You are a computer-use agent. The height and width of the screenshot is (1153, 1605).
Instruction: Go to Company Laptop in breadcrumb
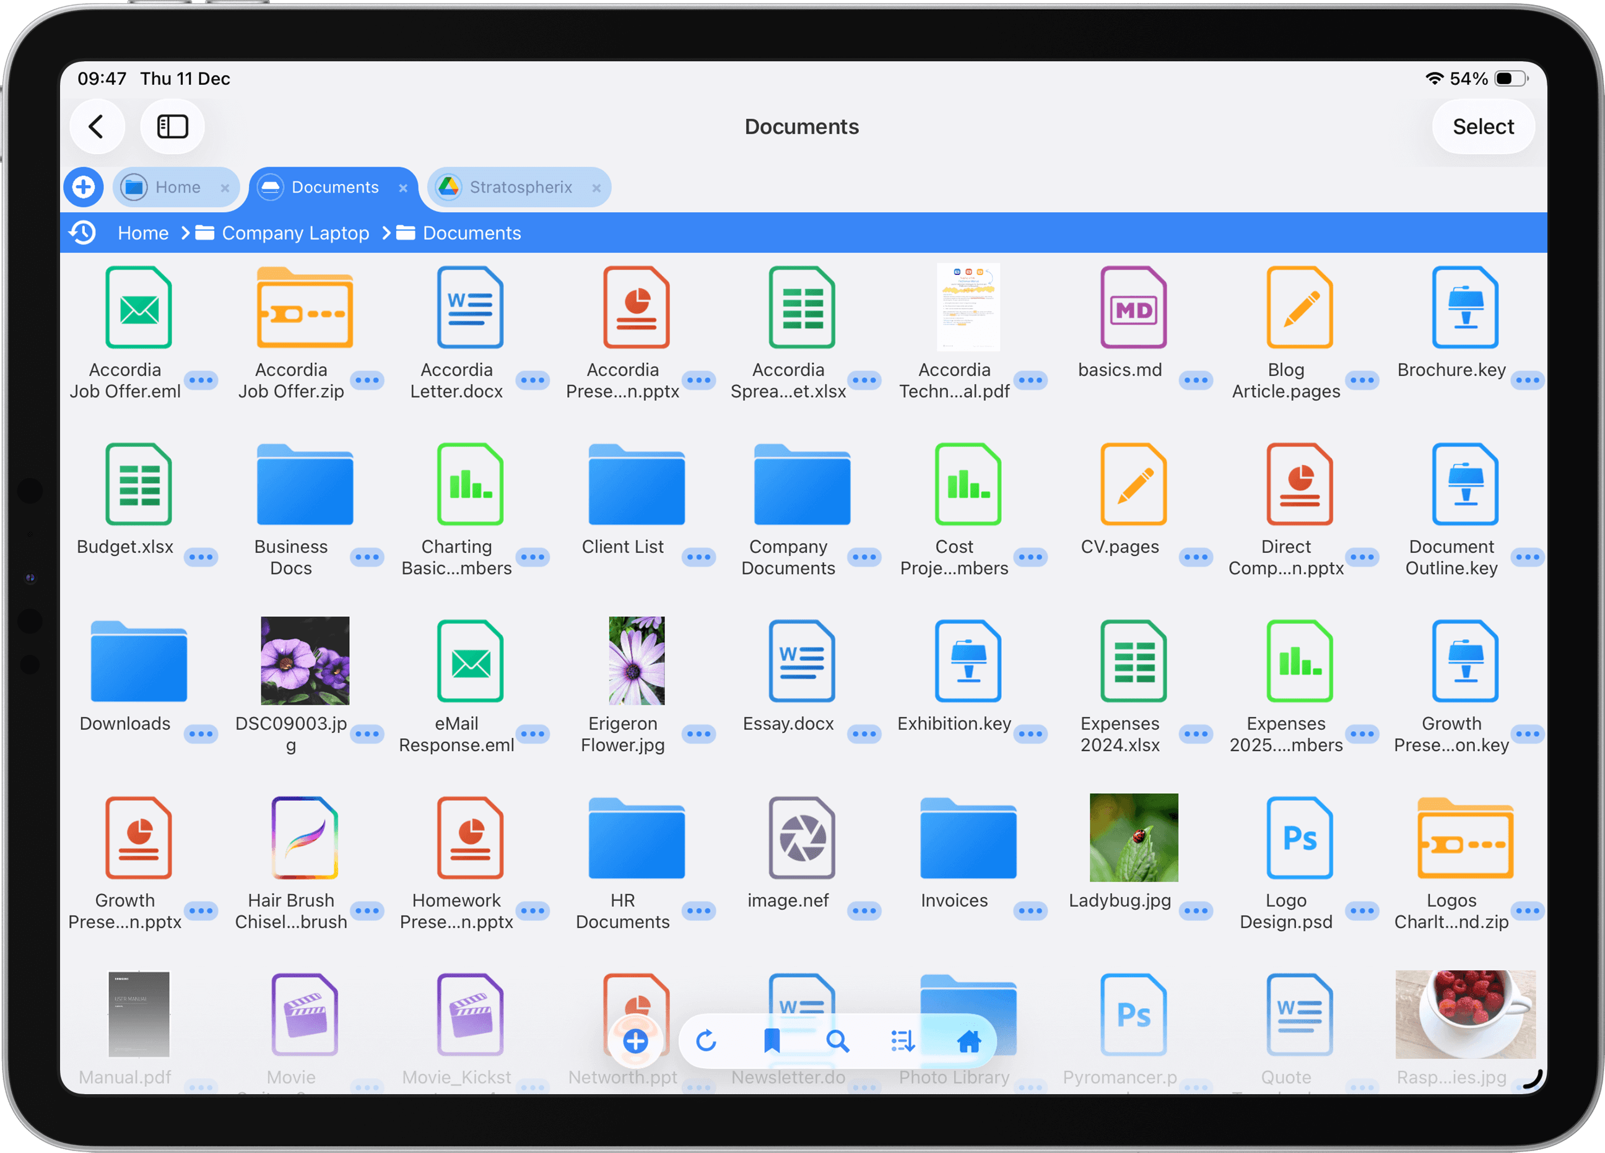(x=295, y=233)
